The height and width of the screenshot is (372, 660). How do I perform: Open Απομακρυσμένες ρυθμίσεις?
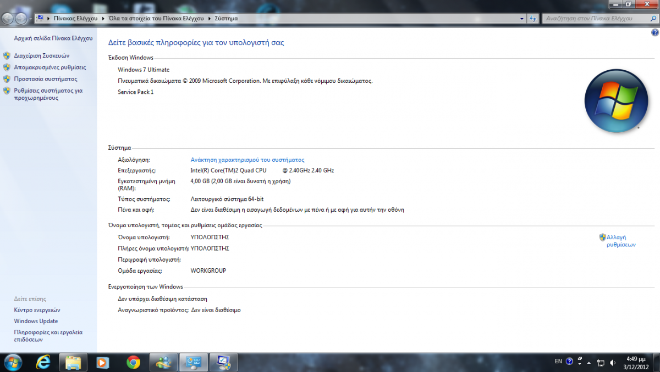click(x=50, y=67)
